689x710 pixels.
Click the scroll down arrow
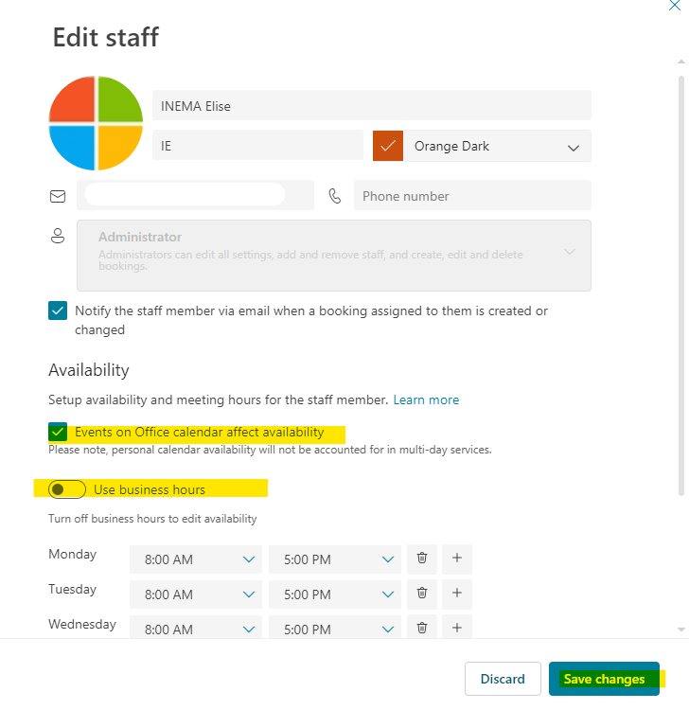(x=681, y=630)
